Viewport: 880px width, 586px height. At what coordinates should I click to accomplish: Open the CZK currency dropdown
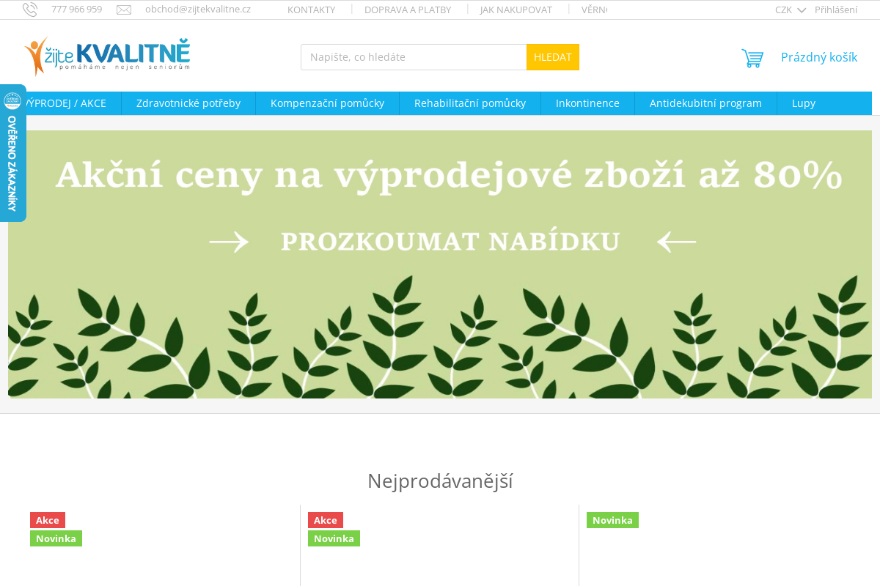tap(784, 10)
